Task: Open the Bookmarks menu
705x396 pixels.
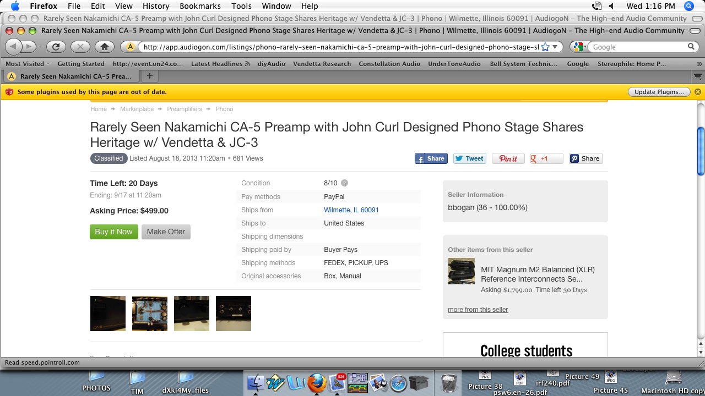Action: 200,6
